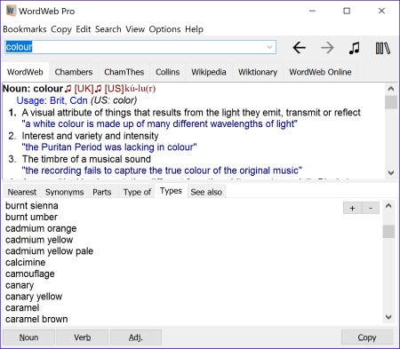Toggle the Verb filter button

click(x=83, y=337)
